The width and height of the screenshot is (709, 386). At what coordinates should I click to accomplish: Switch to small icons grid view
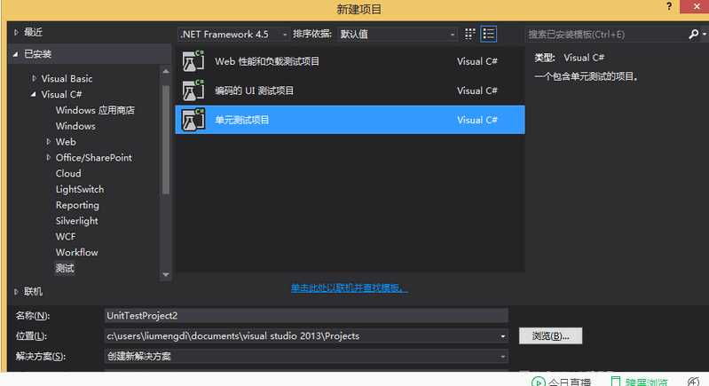click(x=469, y=34)
